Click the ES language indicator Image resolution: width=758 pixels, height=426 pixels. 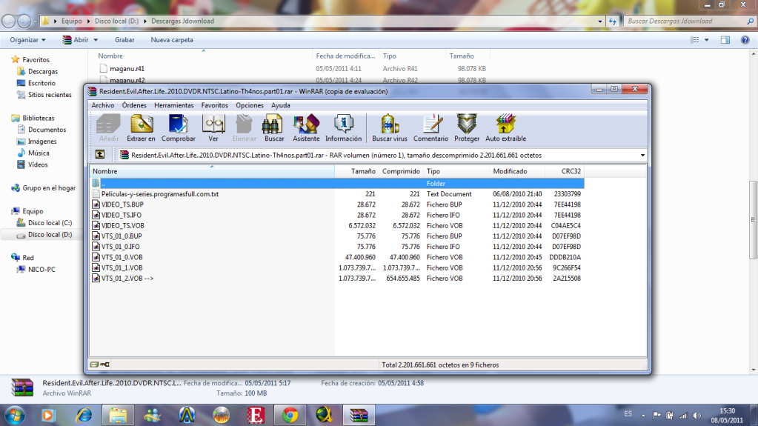[628, 414]
